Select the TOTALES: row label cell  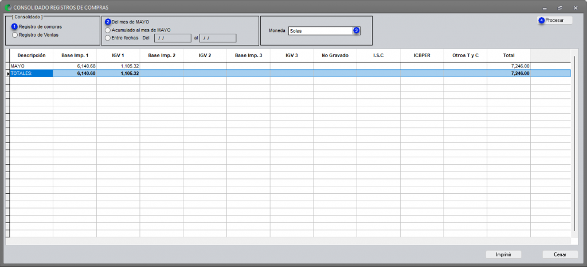click(32, 74)
